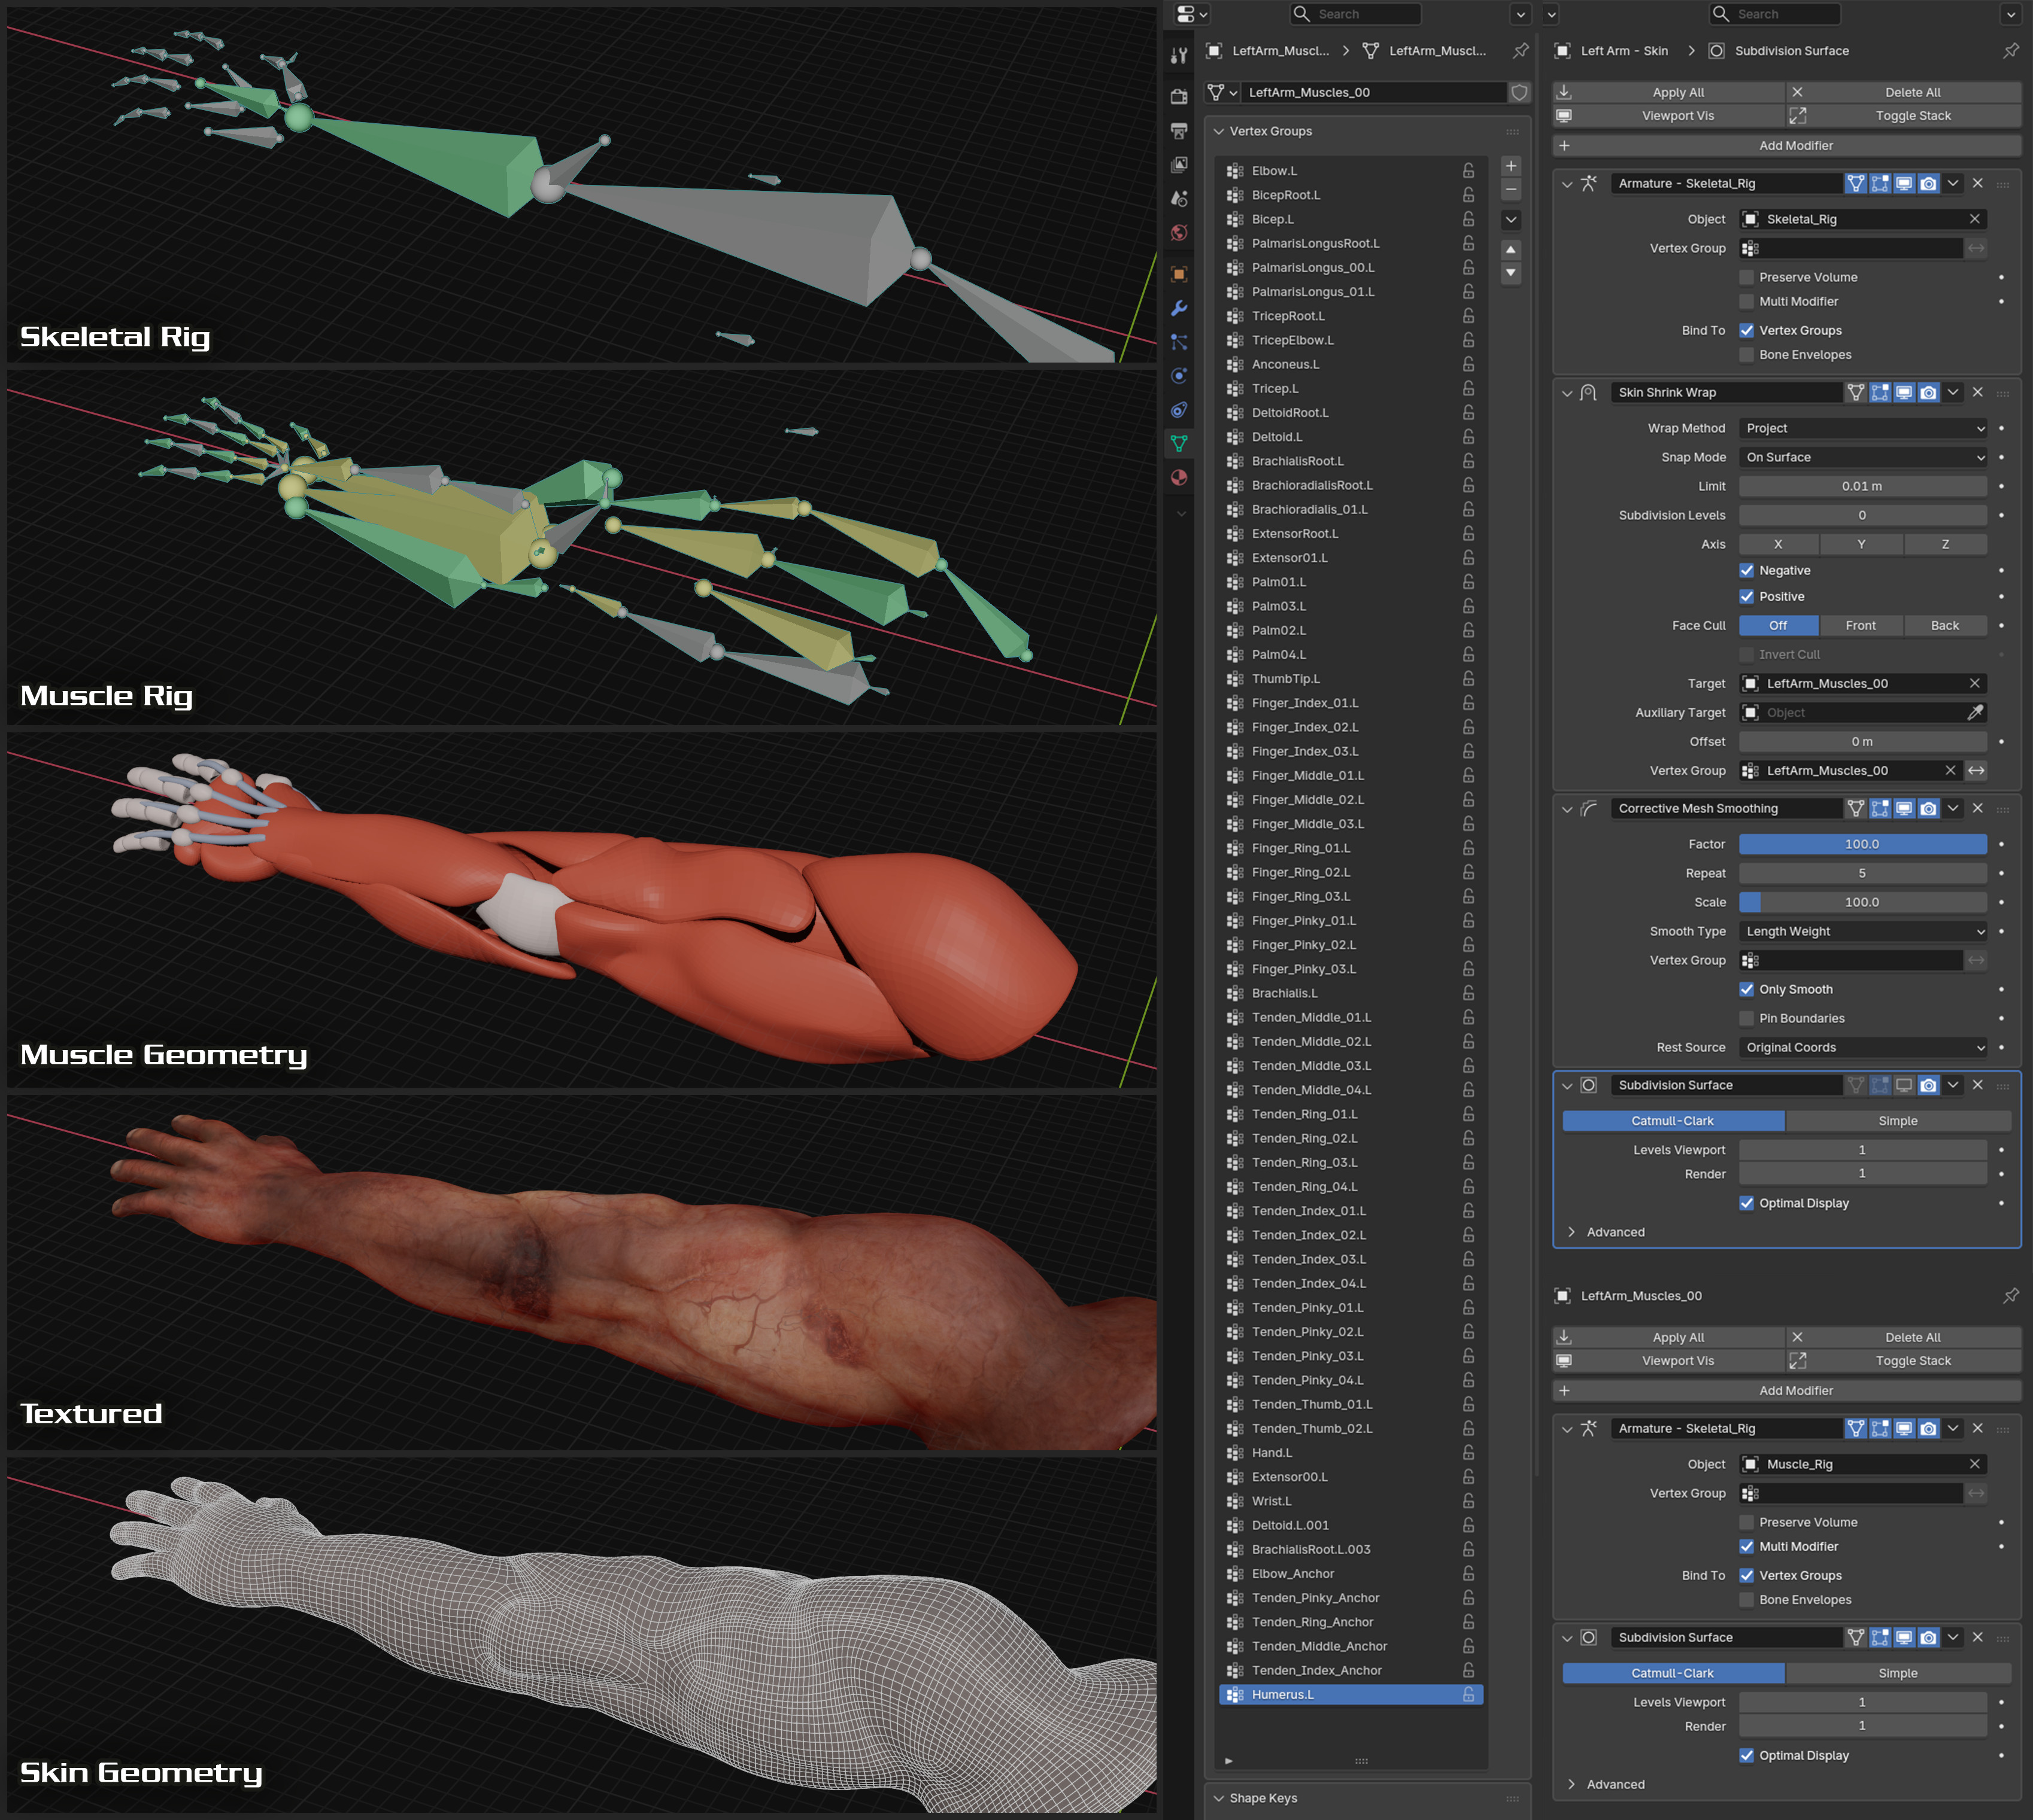2033x1820 pixels.
Task: Open Smooth Type dropdown showing Length Weight
Action: tap(1862, 931)
